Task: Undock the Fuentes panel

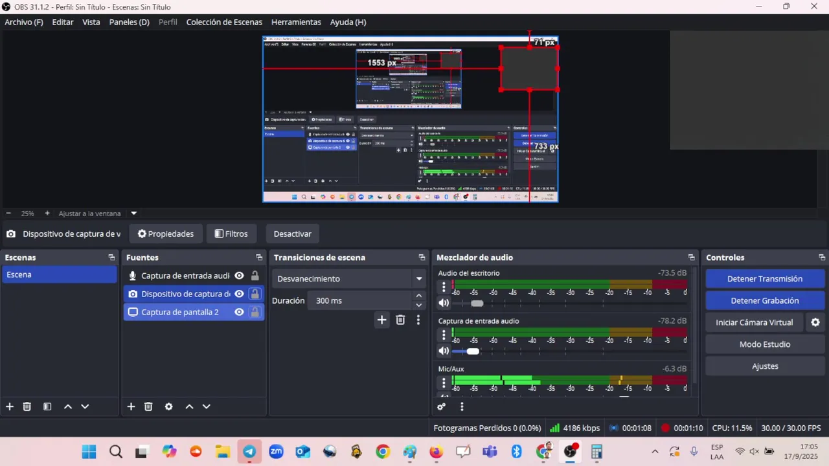Action: click(x=259, y=258)
